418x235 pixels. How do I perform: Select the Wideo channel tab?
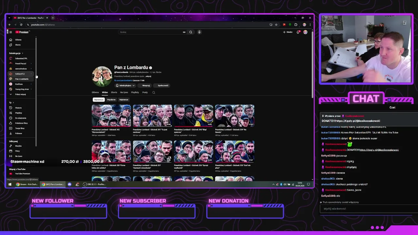pos(105,92)
